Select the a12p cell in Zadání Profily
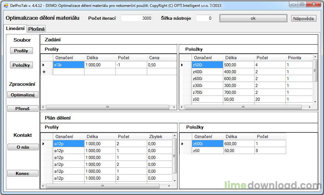Image resolution: width=324 pixels, height=195 pixels. click(69, 65)
